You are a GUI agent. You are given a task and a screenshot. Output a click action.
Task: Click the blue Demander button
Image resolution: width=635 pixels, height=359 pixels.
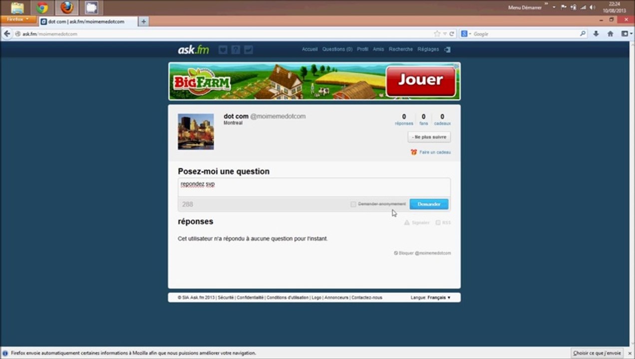point(429,204)
